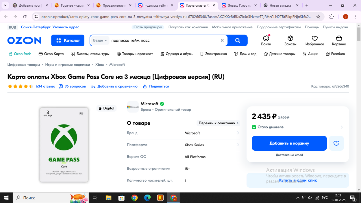Expand the Бренд Microsoft characteristic row
The width and height of the screenshot is (361, 203).
tap(184, 133)
